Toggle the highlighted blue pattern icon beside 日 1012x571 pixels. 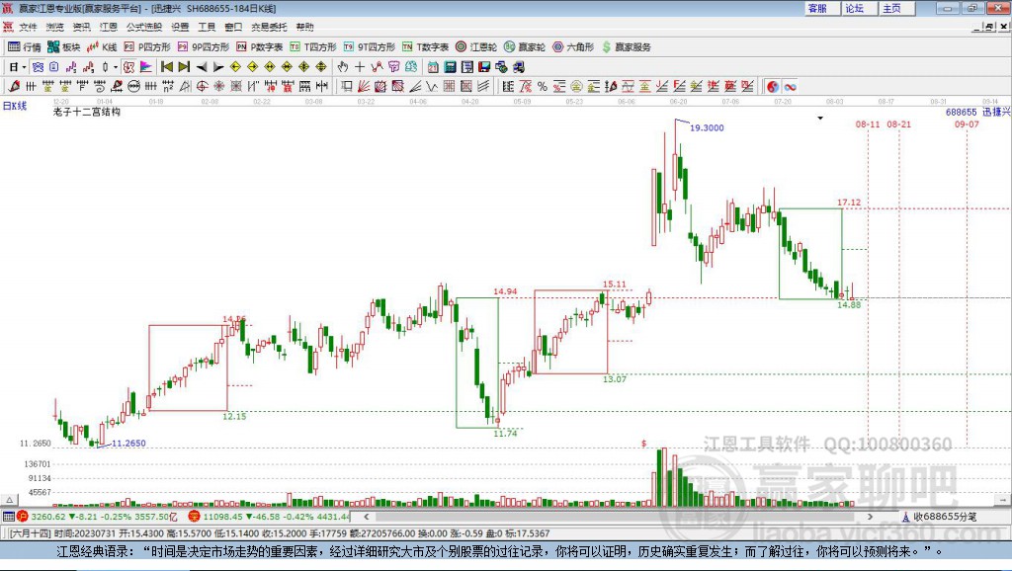tap(39, 67)
